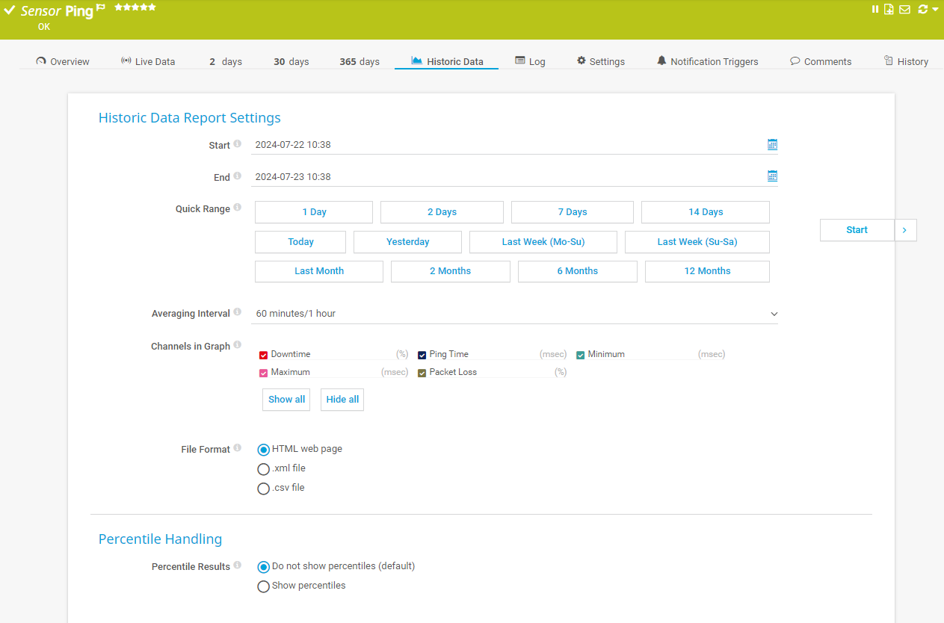Click the add ticket document icon
The image size is (944, 623).
point(889,9)
